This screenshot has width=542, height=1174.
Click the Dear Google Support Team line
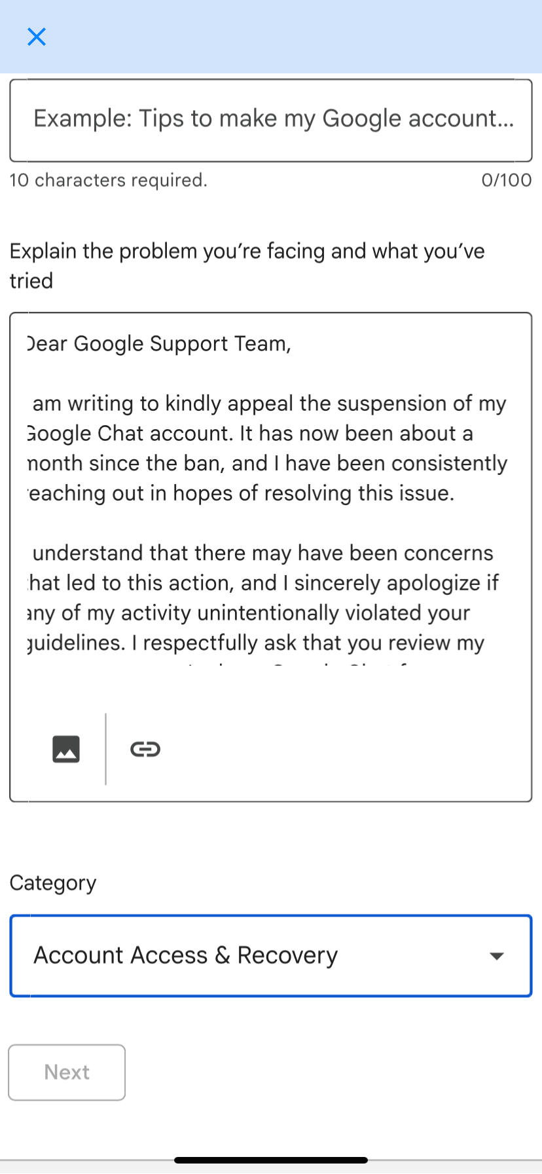tap(158, 344)
